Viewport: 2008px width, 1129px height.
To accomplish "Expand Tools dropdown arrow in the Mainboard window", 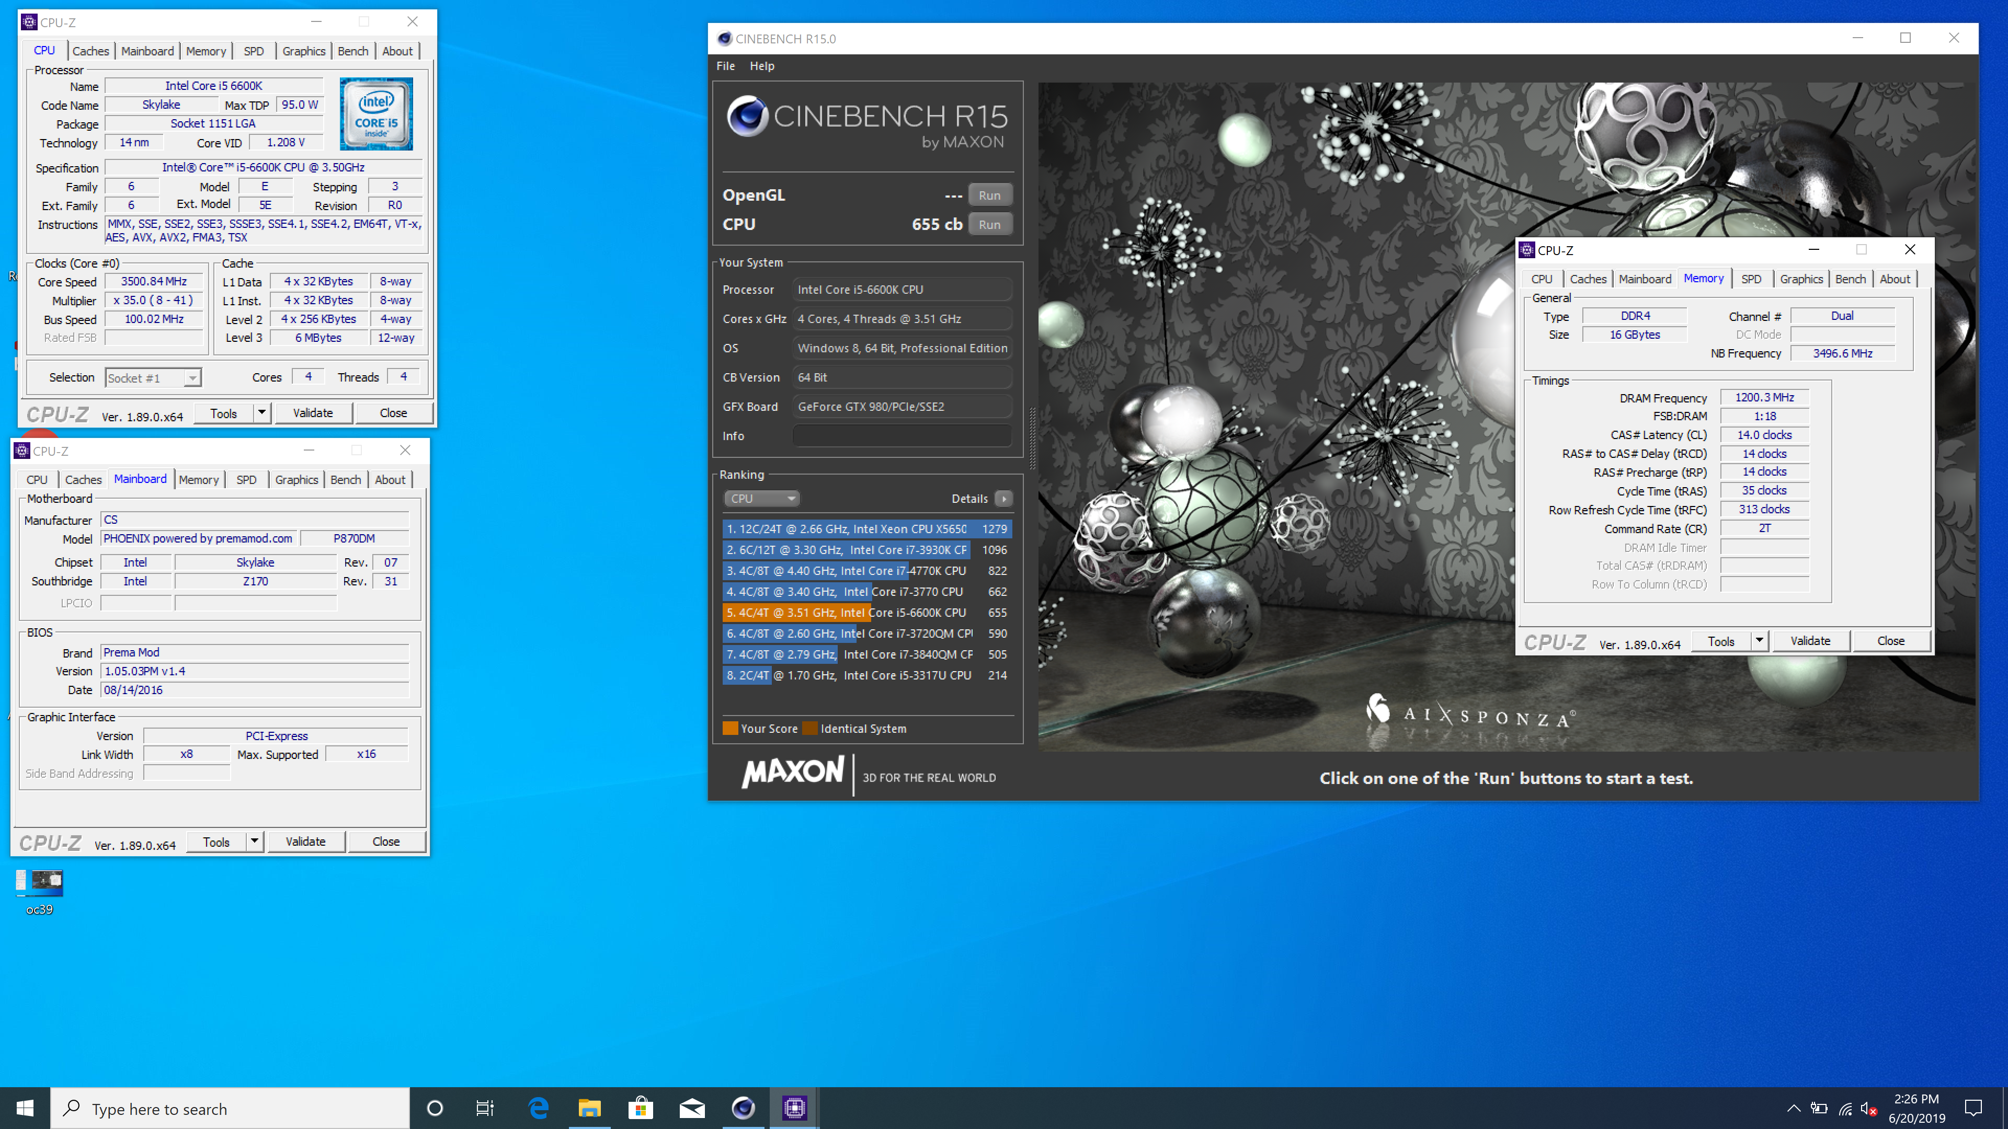I will click(254, 842).
